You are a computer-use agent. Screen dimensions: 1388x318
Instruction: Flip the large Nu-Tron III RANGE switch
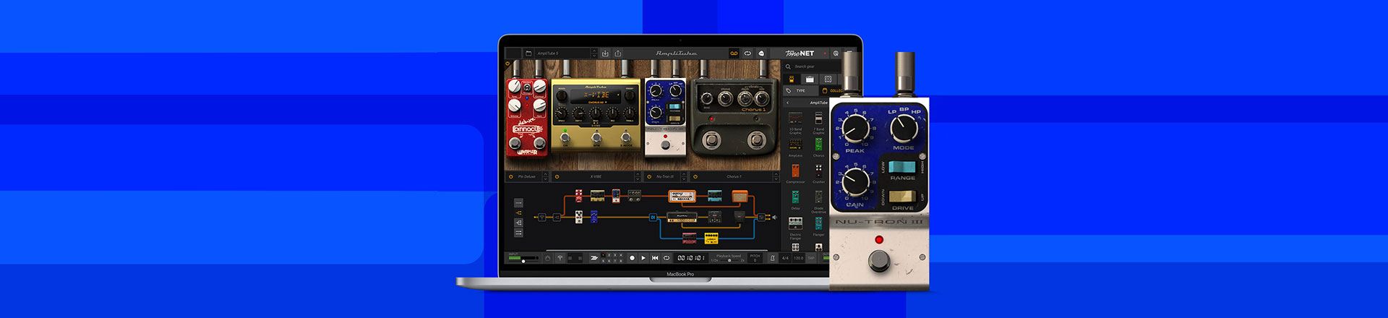pos(902,167)
